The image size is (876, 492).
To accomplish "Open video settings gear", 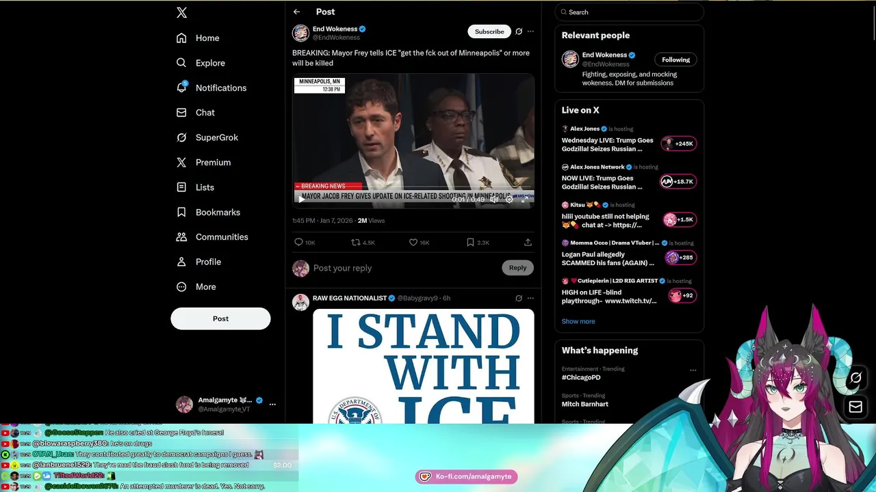I will tap(509, 200).
